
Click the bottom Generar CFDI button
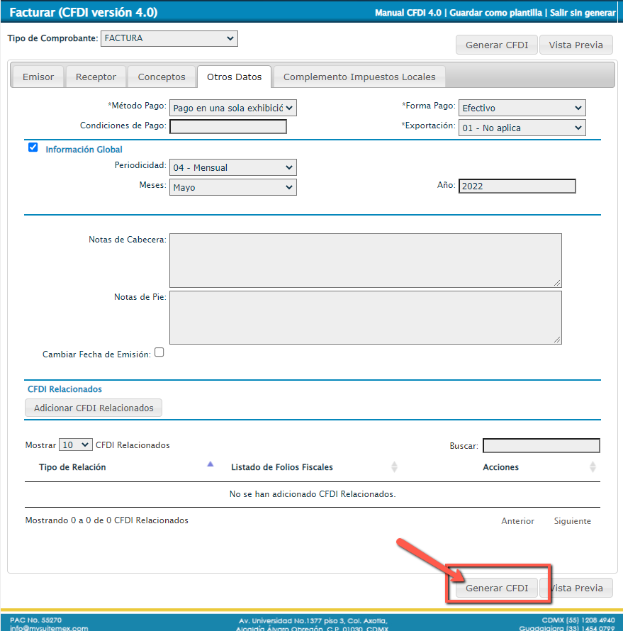pos(497,588)
